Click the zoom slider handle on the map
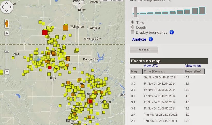The width and height of the screenshot is (212, 125). click(7, 52)
